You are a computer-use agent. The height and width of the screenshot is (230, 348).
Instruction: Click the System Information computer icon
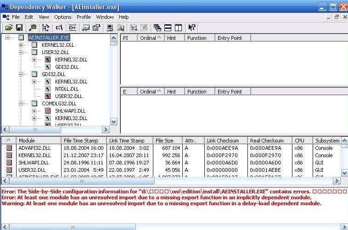[110, 27]
